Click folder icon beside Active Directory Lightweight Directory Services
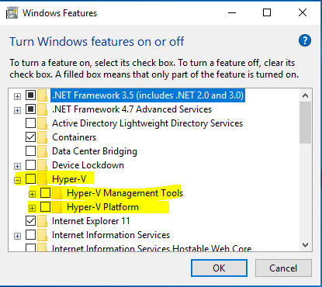322x287 pixels. [42, 123]
